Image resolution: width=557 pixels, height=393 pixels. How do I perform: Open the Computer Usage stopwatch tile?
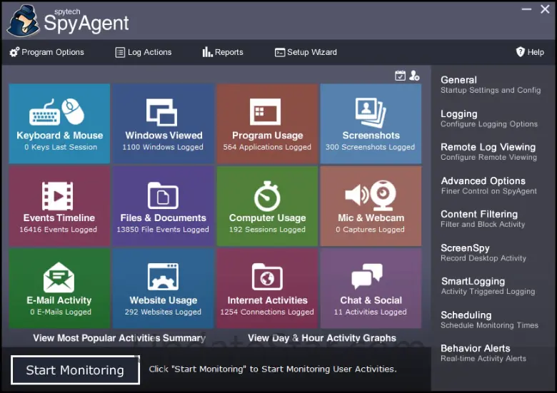pos(267,206)
